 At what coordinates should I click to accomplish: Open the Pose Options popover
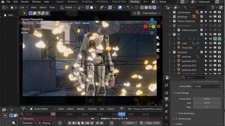[x=150, y=13]
